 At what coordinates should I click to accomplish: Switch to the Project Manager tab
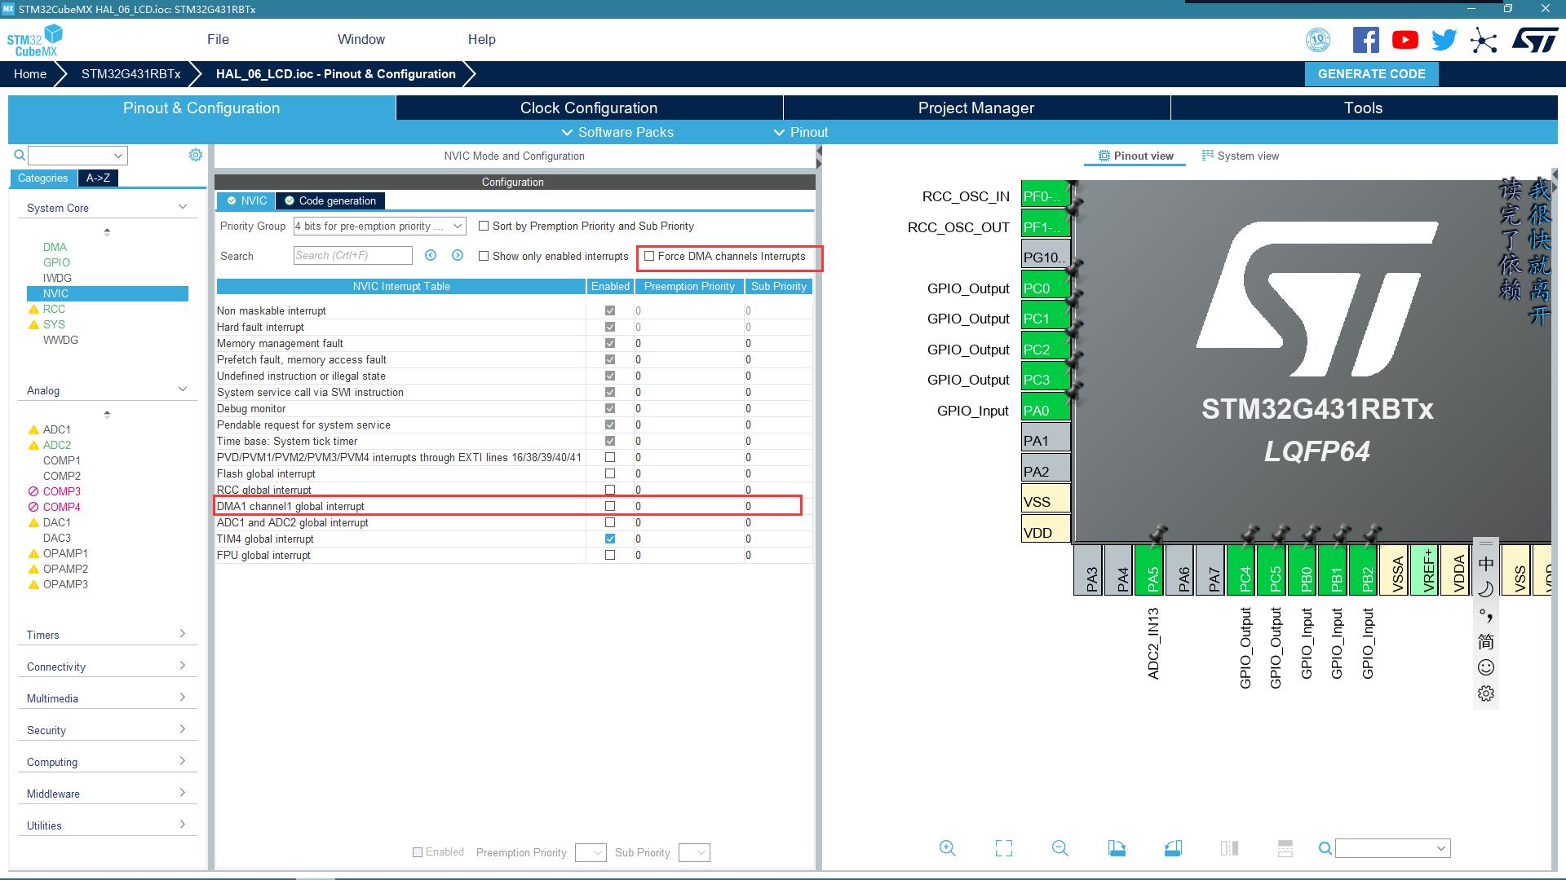point(976,108)
